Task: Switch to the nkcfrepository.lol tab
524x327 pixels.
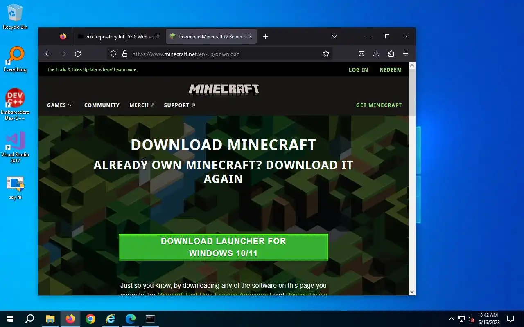Action: click(119, 36)
